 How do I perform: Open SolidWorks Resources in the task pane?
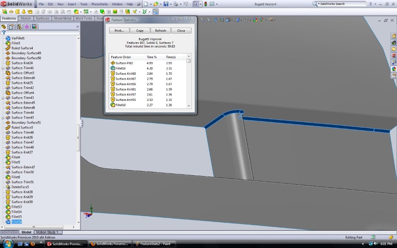[x=394, y=36]
